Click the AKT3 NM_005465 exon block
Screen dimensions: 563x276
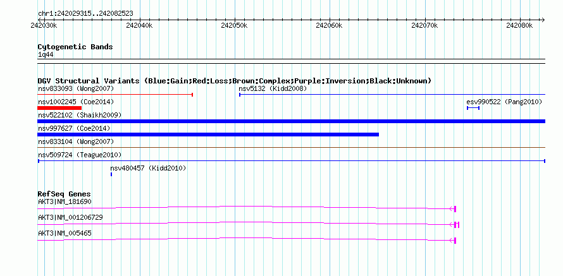[x=455, y=241]
